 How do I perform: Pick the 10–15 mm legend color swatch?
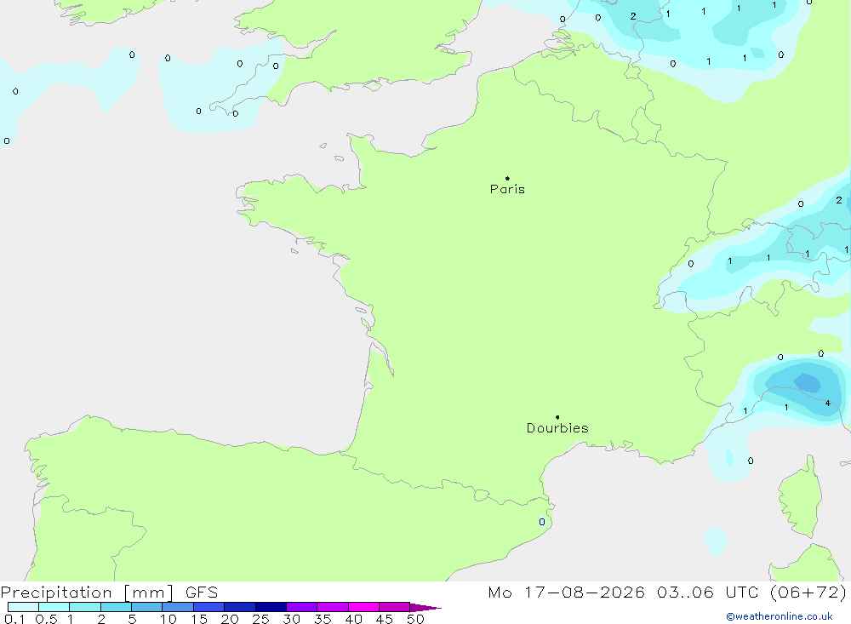tap(178, 607)
